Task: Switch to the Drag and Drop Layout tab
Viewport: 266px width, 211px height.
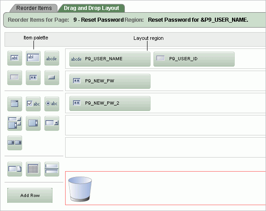Action: (x=91, y=8)
